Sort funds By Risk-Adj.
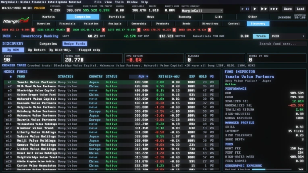Screen dimensions: 308x173 tap(60, 50)
